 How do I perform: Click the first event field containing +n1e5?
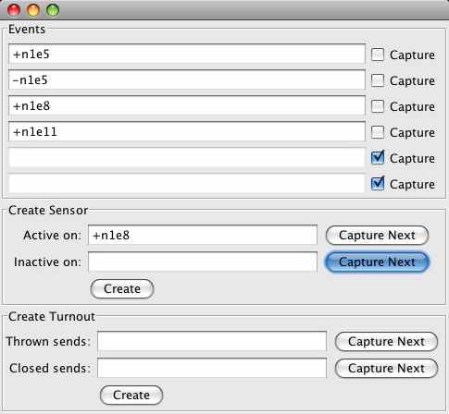pyautogui.click(x=187, y=55)
